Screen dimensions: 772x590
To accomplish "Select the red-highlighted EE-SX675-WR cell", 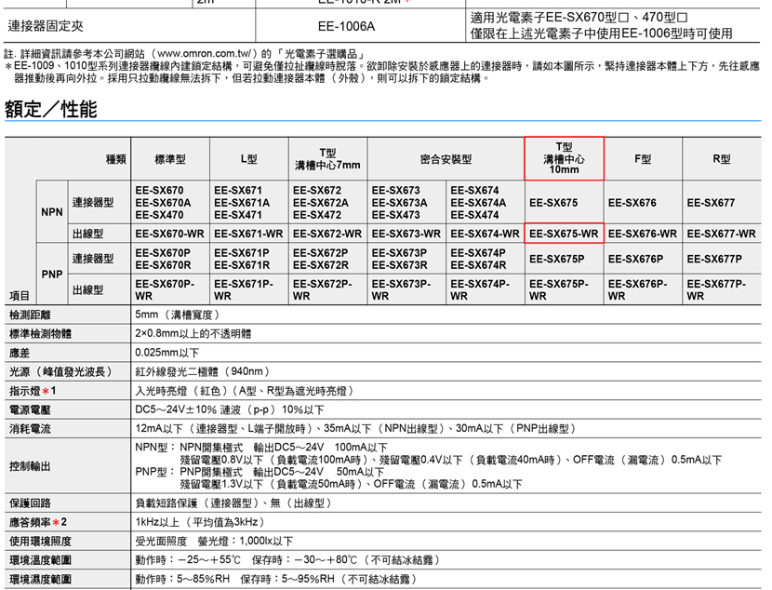I will [x=564, y=234].
